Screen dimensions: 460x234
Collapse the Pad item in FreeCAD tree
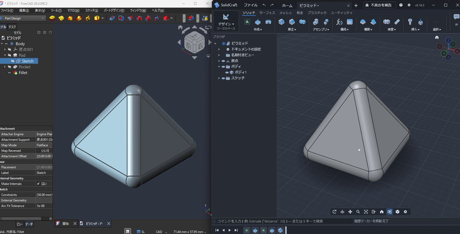(x=5, y=55)
